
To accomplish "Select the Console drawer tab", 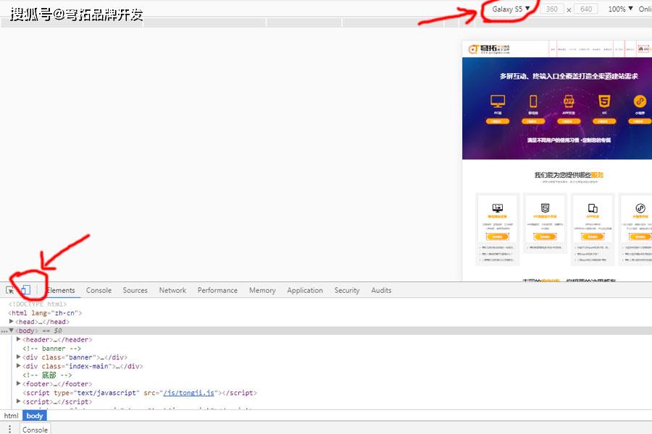I will (x=35, y=430).
